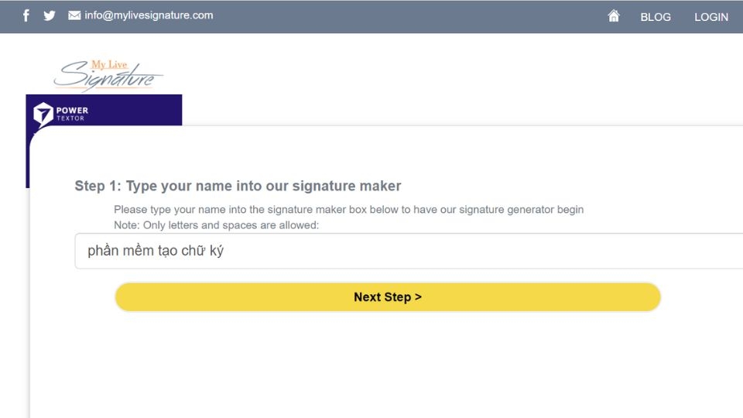743x418 pixels.
Task: Open the Twitter bird icon
Action: click(x=50, y=15)
